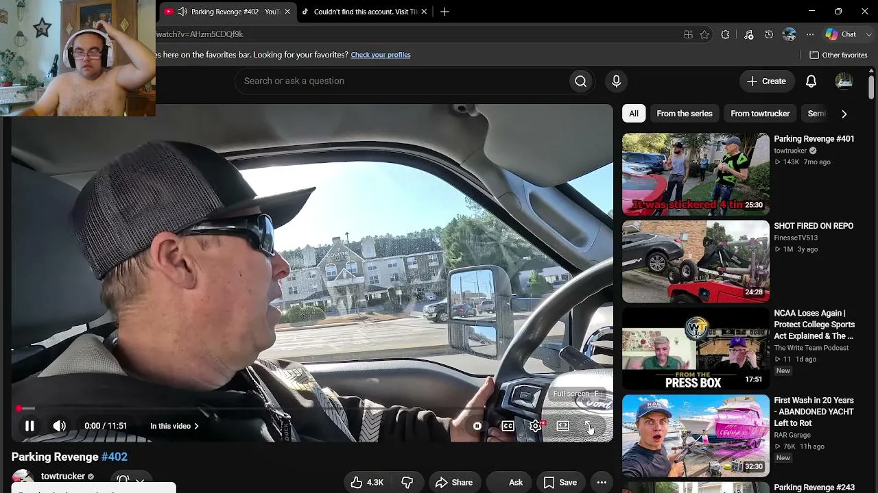The image size is (878, 493).
Task: Open YouTube notifications bell
Action: (x=811, y=81)
